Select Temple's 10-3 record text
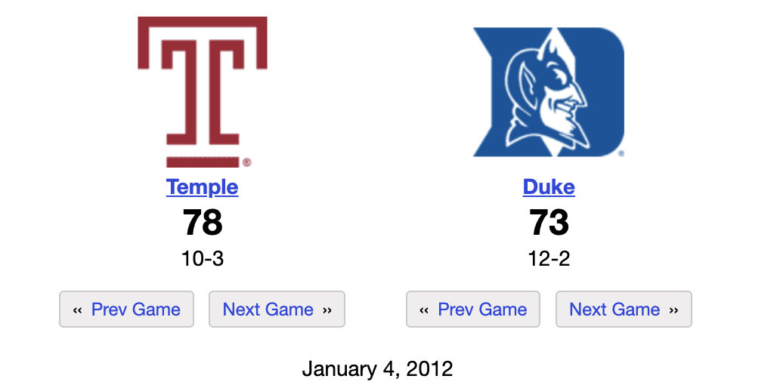Viewport: 780px width, 385px height. (x=202, y=259)
